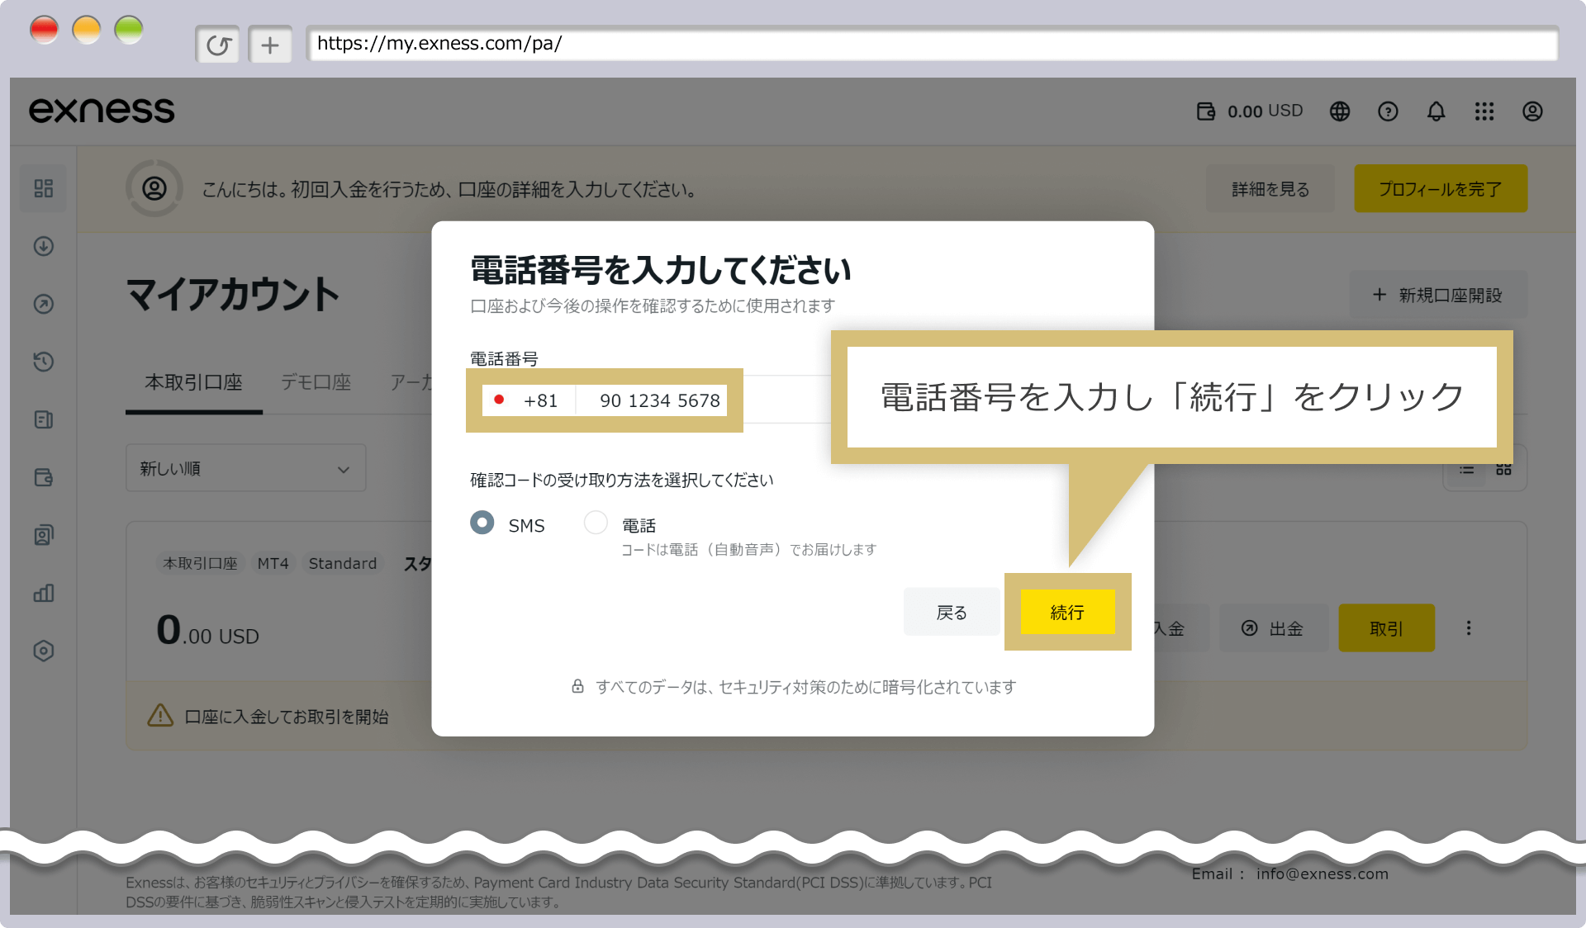Open the account three-dot more menu

[1469, 628]
